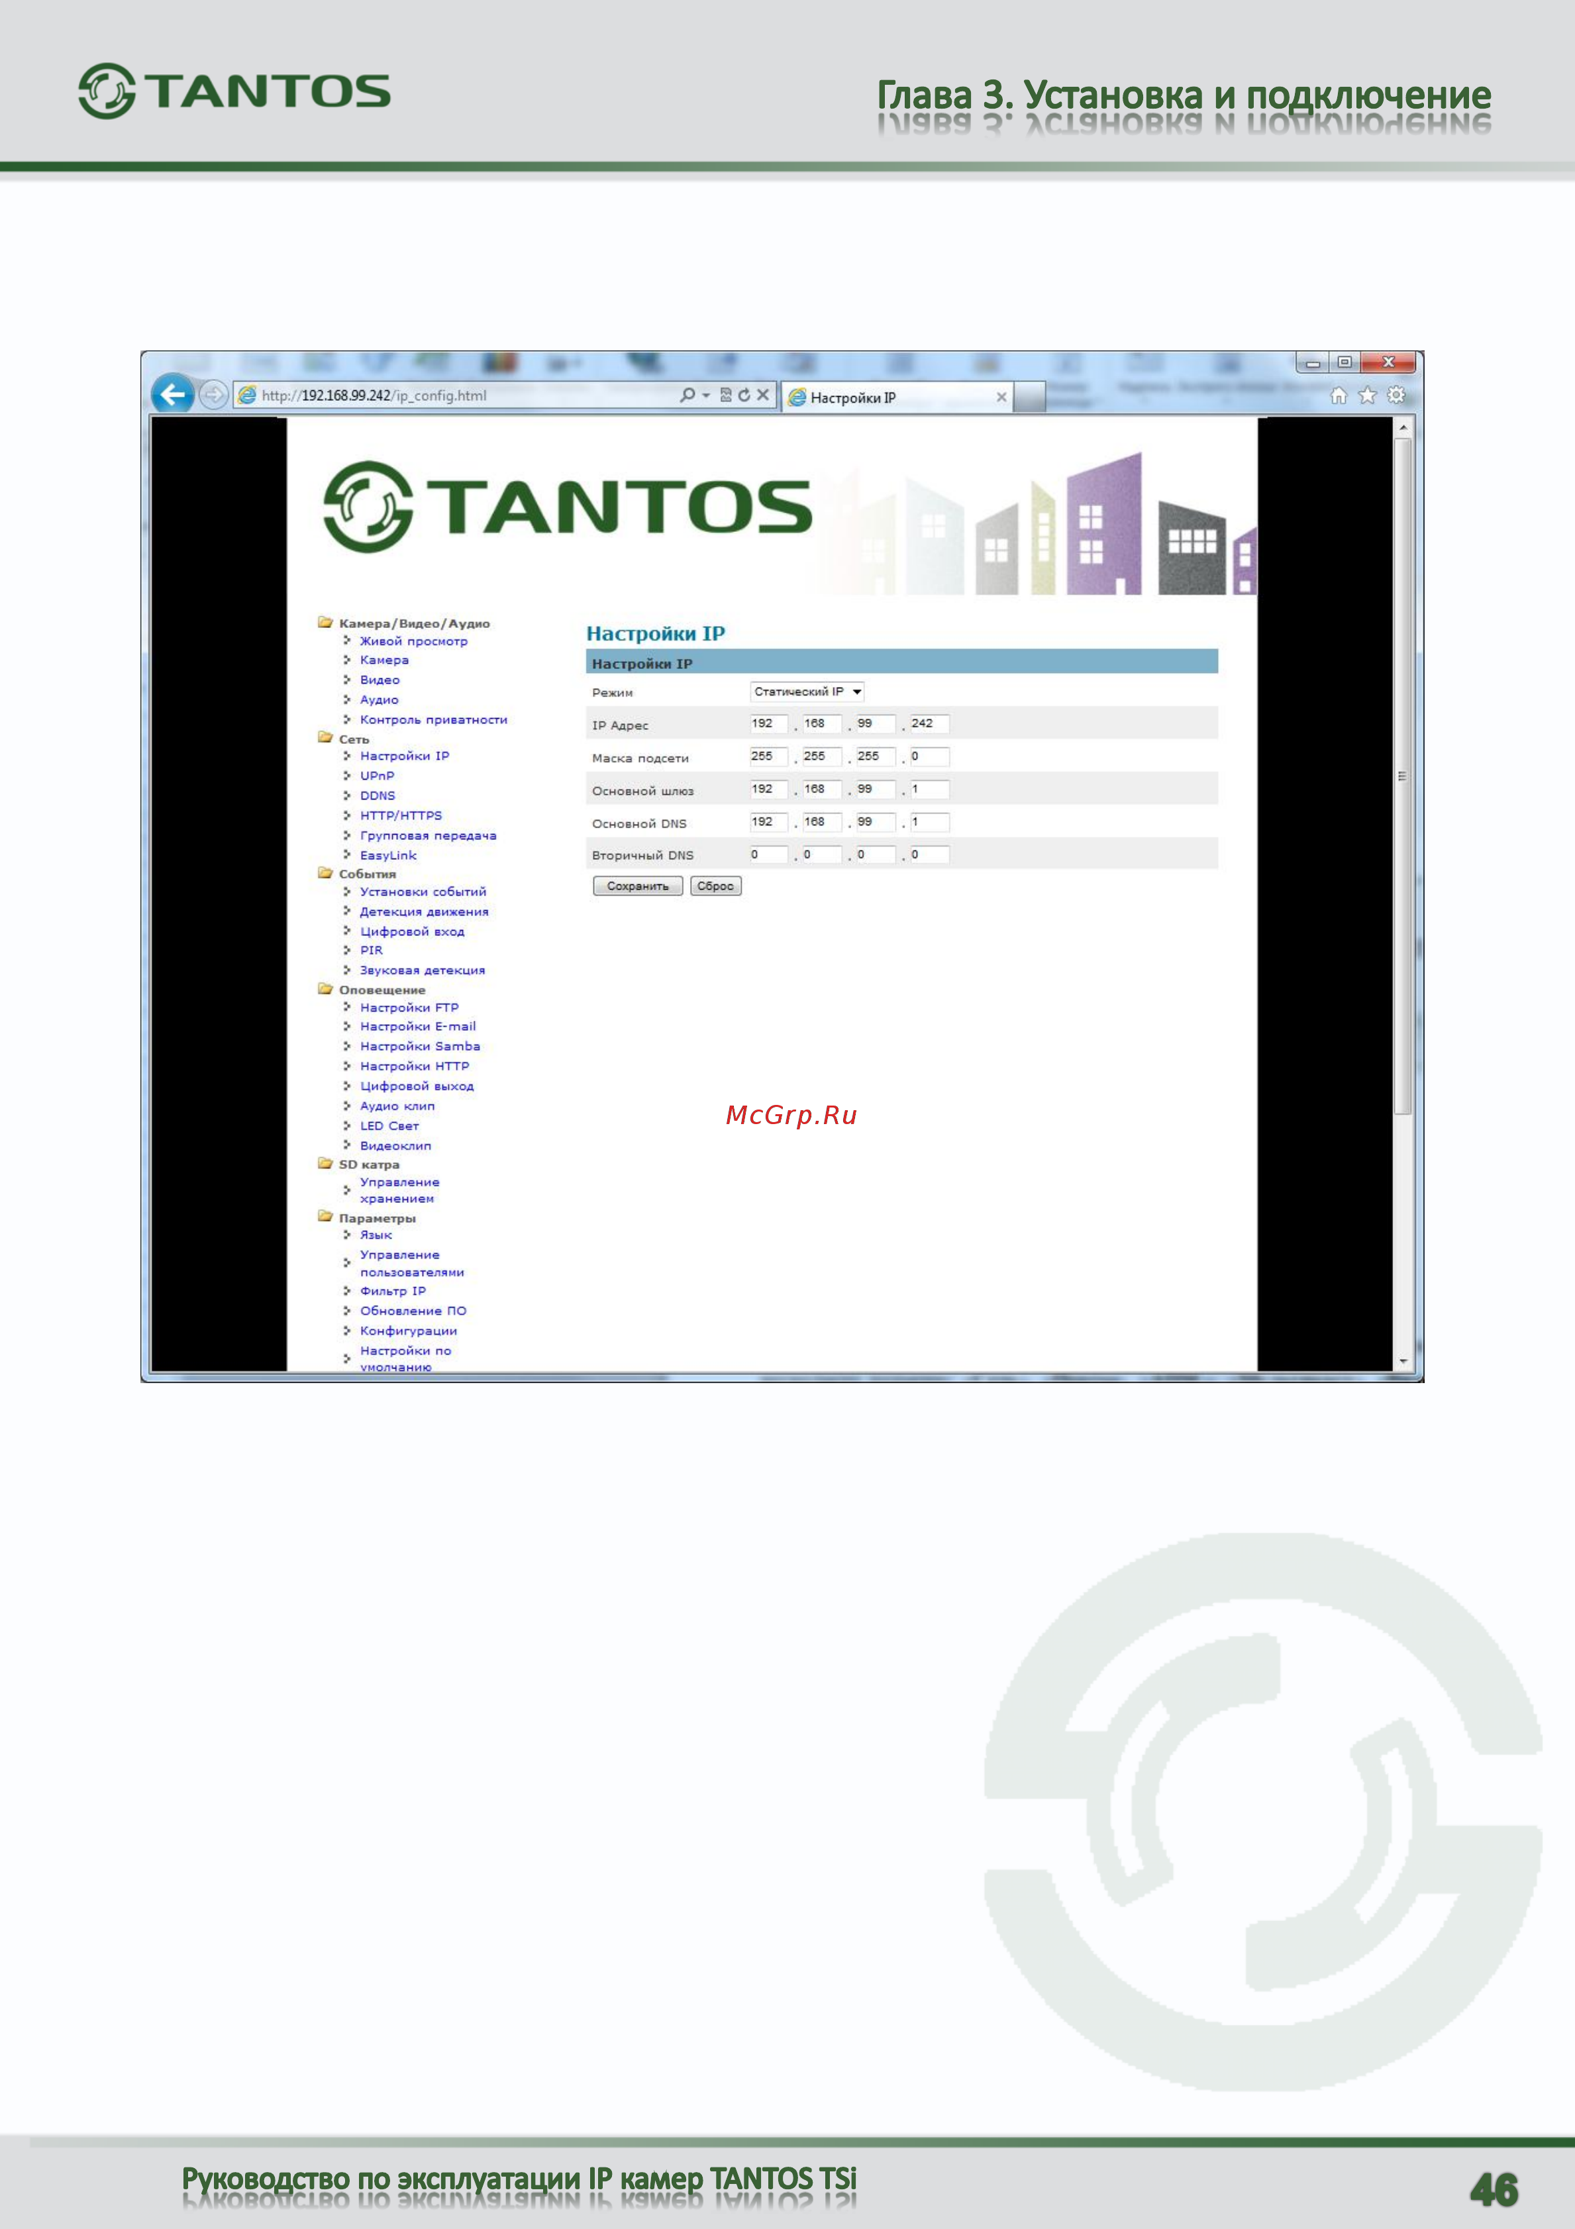Screen dimensions: 1575x2229
Task: Click IP Адрес last octet field 242
Action: (929, 723)
